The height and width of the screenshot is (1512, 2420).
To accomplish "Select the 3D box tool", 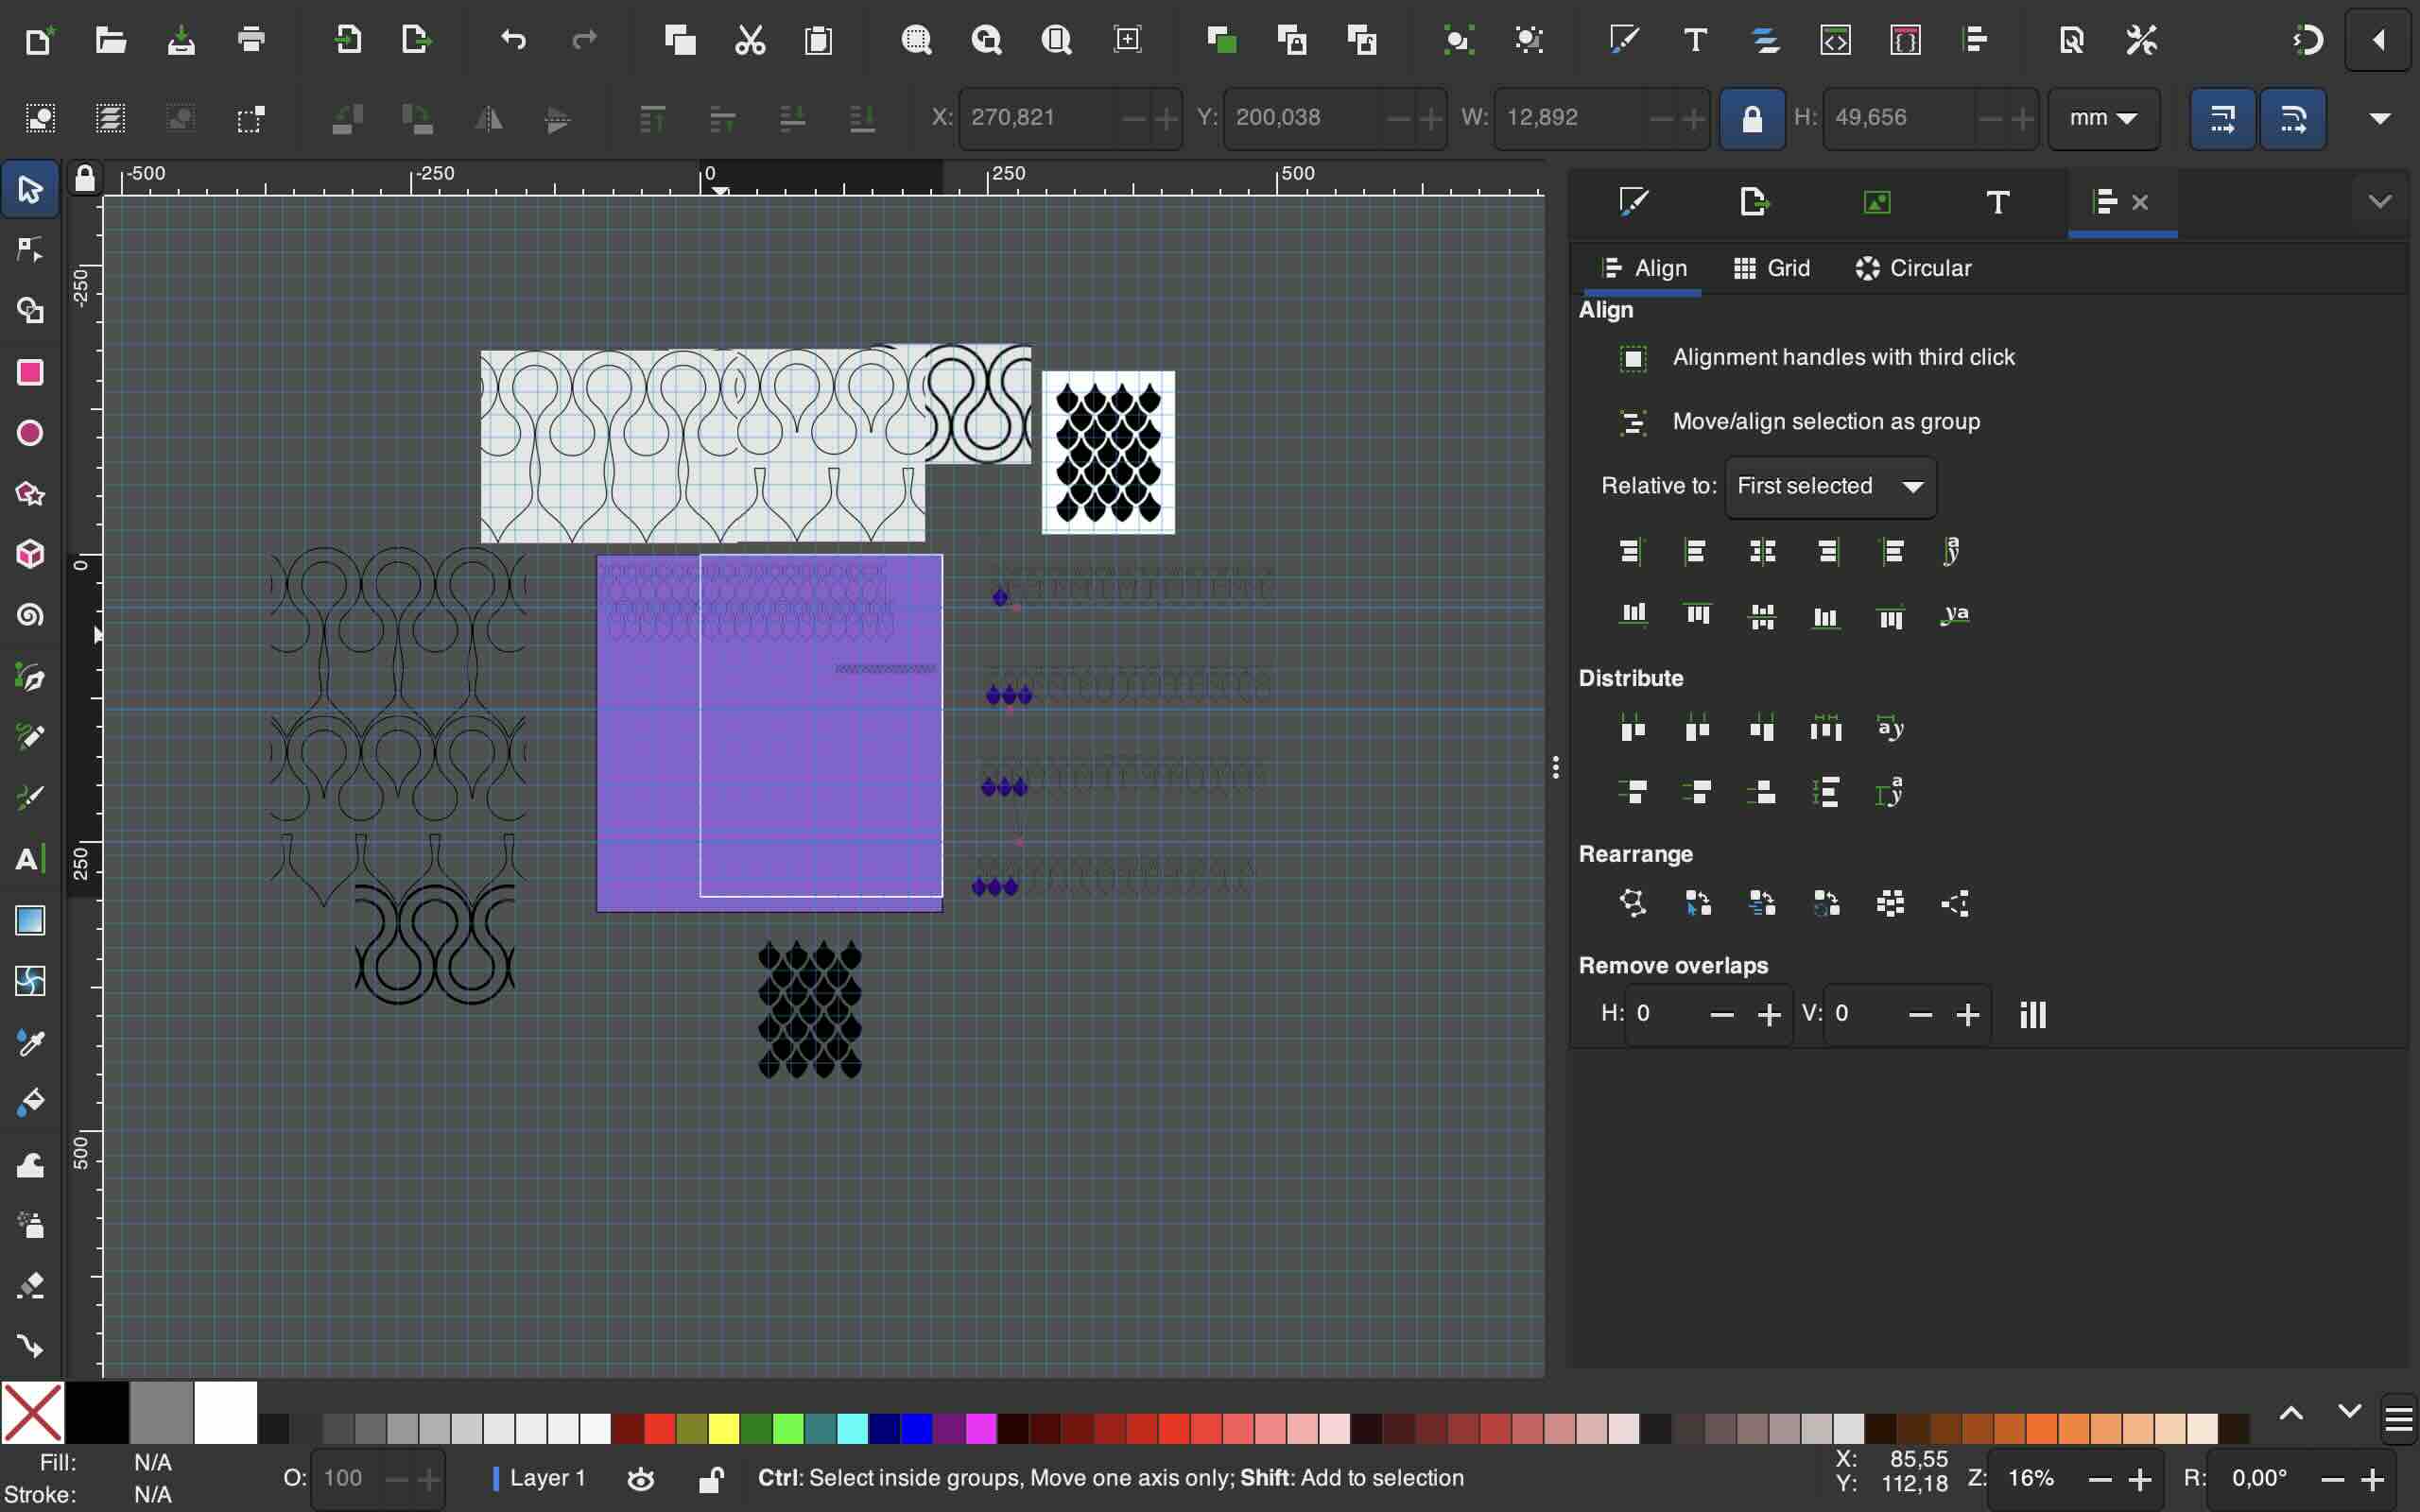I will (30, 555).
